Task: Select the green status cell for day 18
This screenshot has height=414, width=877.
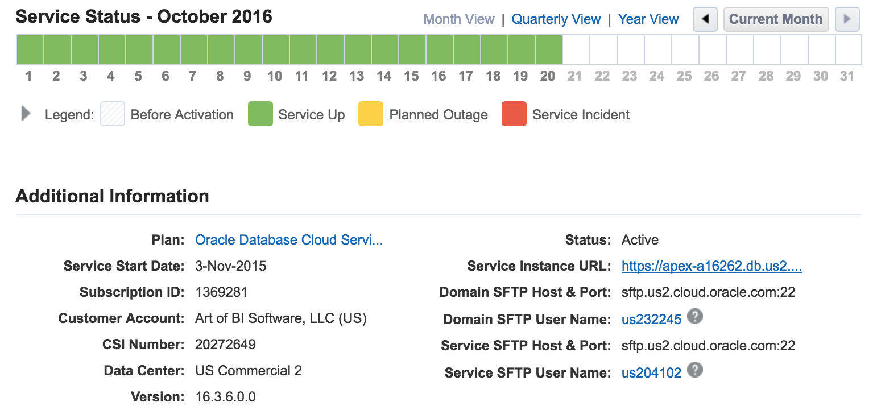Action: point(494,49)
